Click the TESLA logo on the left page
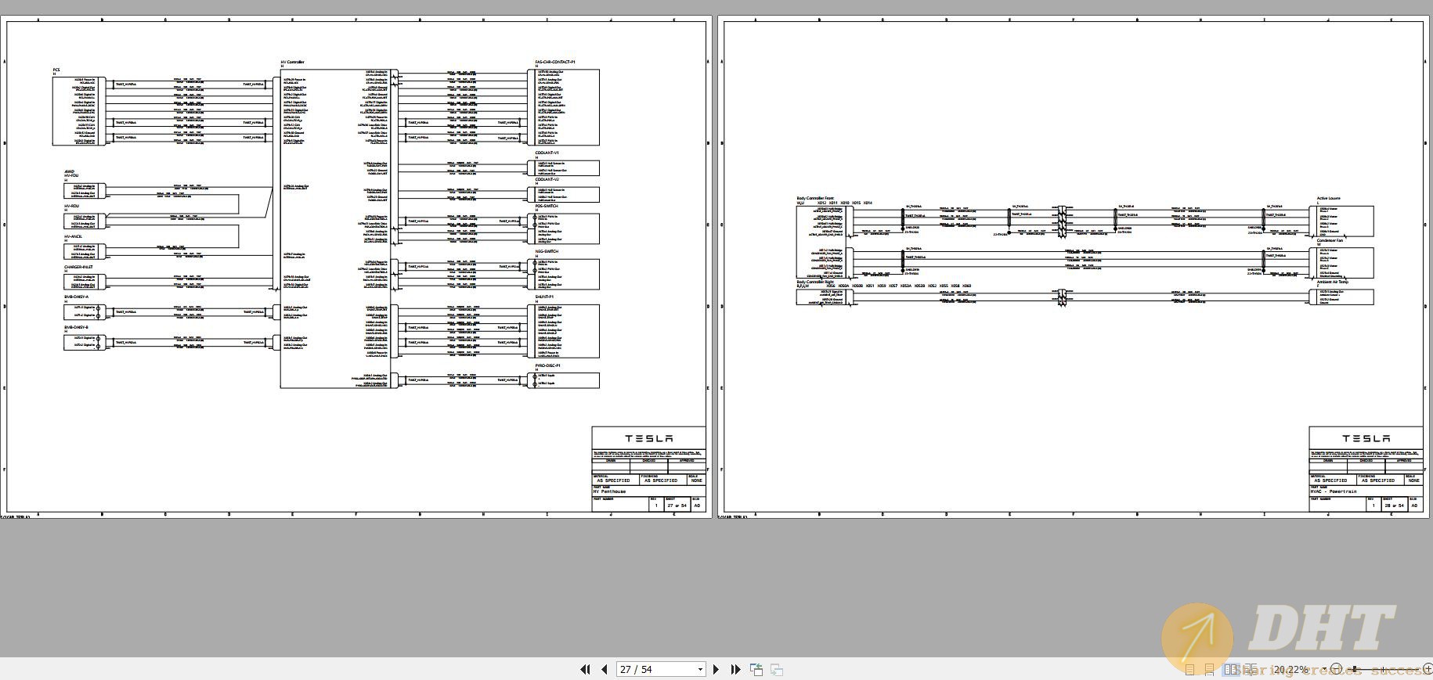The width and height of the screenshot is (1433, 680). click(x=649, y=438)
